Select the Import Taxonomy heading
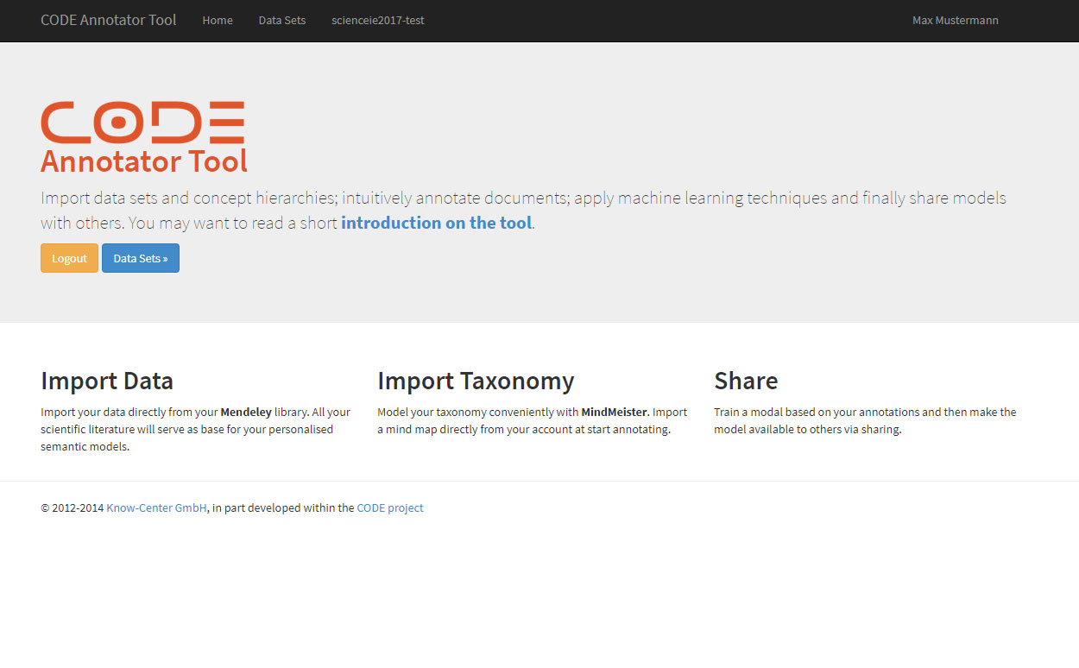 [x=476, y=381]
